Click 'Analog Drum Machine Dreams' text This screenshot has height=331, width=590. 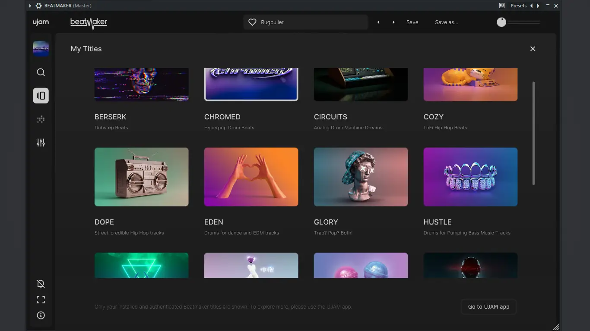tap(348, 128)
